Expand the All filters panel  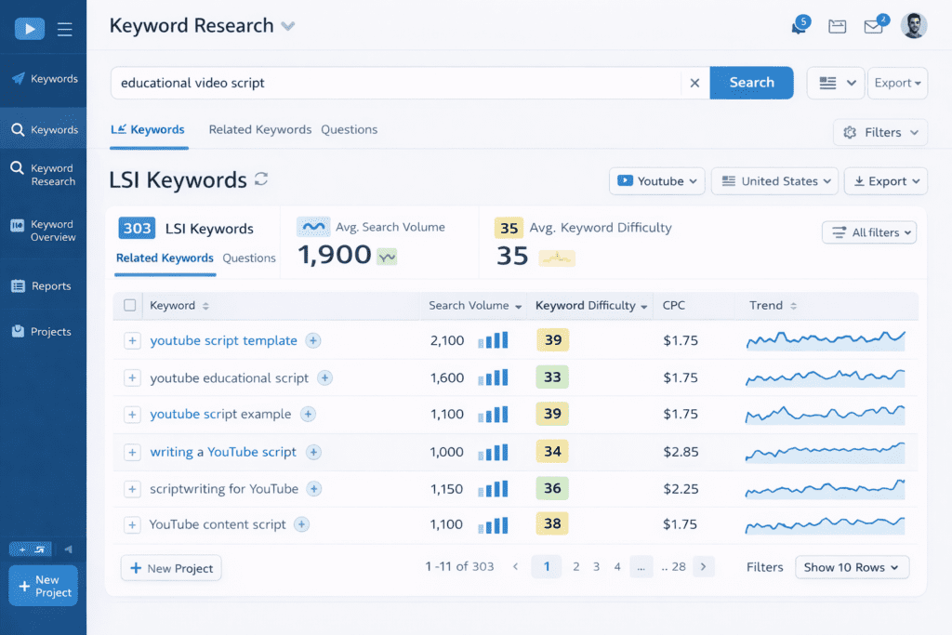(869, 232)
